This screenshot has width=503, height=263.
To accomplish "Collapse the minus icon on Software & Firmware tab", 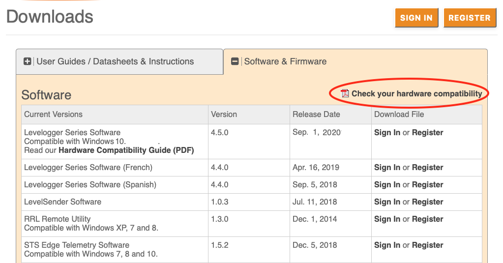I will pyautogui.click(x=235, y=61).
